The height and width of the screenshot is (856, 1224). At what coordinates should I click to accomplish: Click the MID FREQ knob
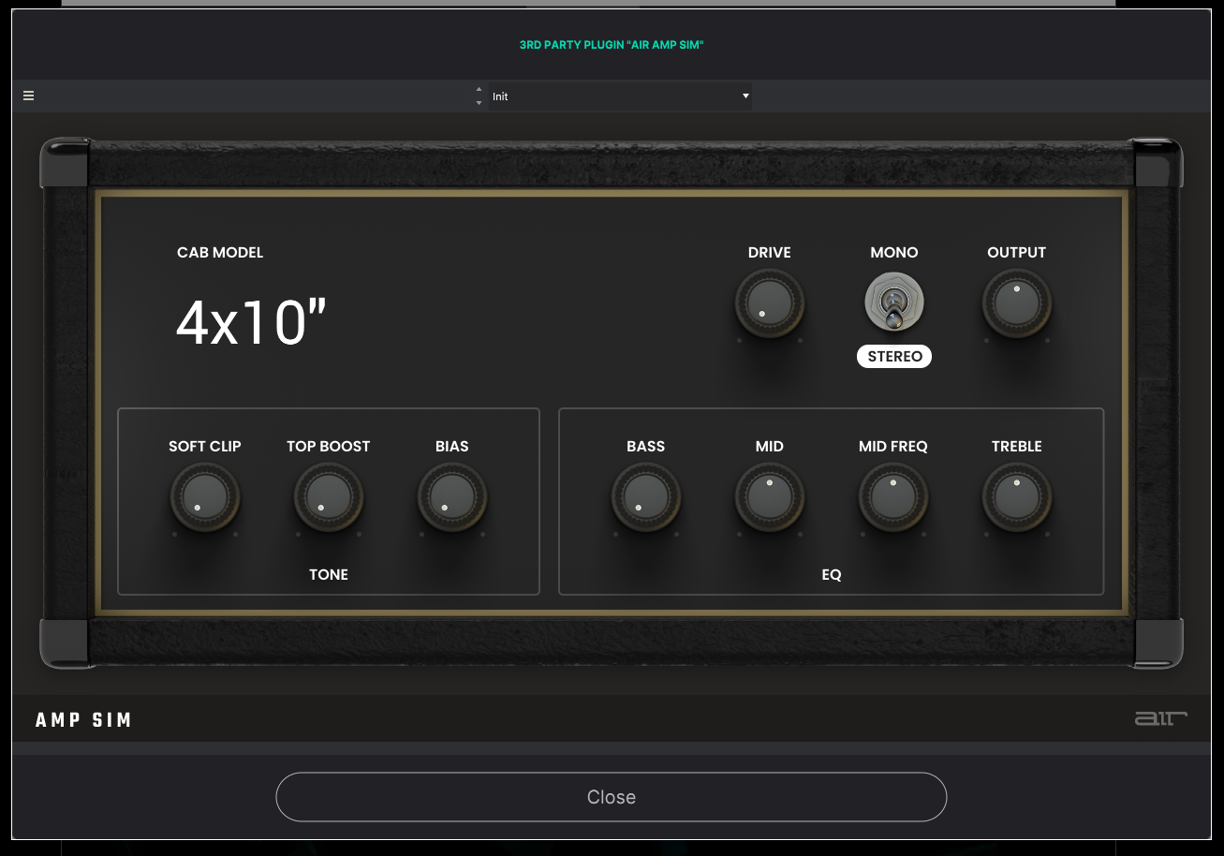[893, 496]
